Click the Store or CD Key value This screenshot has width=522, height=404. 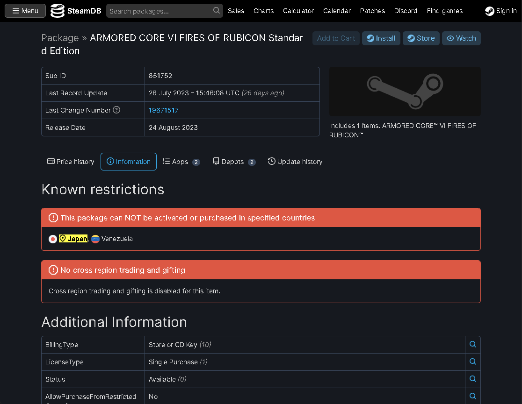(180, 345)
